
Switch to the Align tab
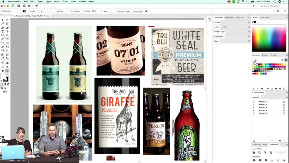tap(265, 145)
